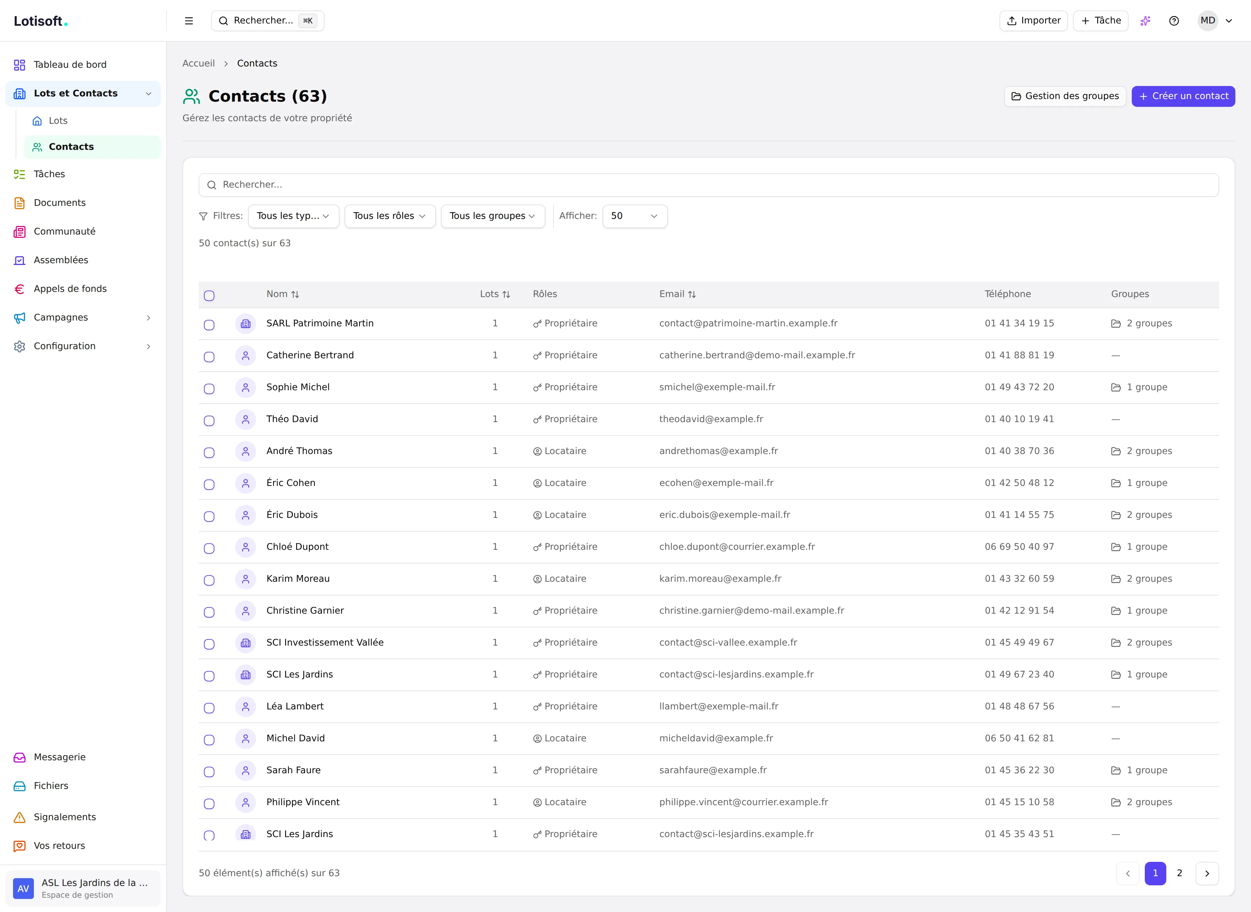The width and height of the screenshot is (1251, 912).
Task: Focus the contacts Rechercher search field
Action: [709, 185]
